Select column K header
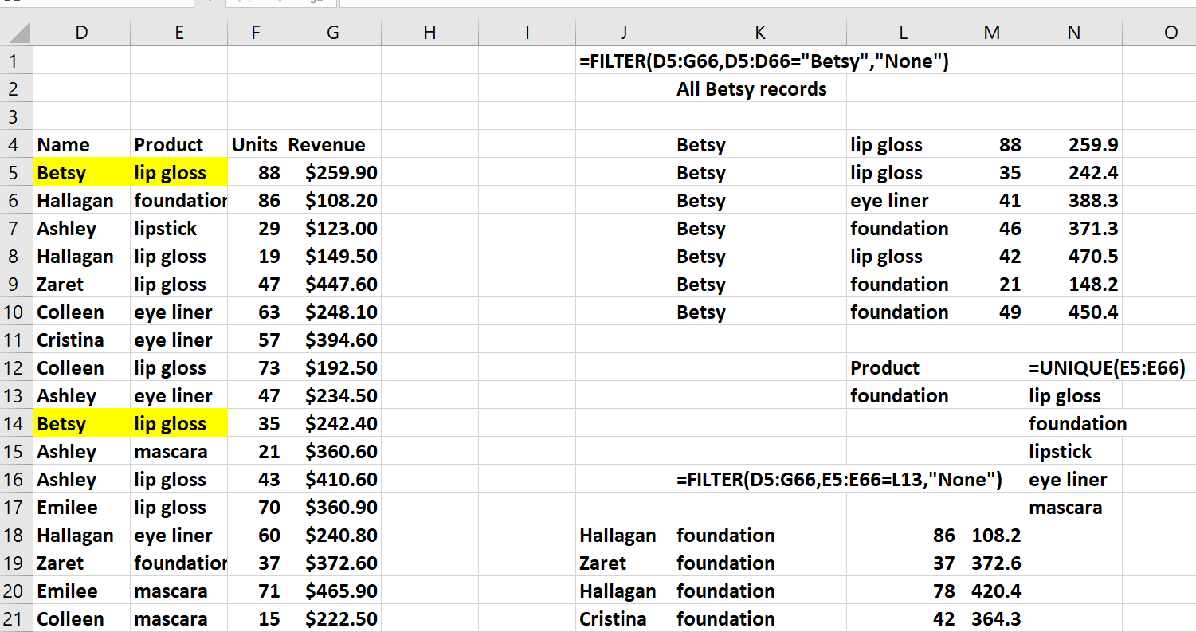 pos(759,33)
